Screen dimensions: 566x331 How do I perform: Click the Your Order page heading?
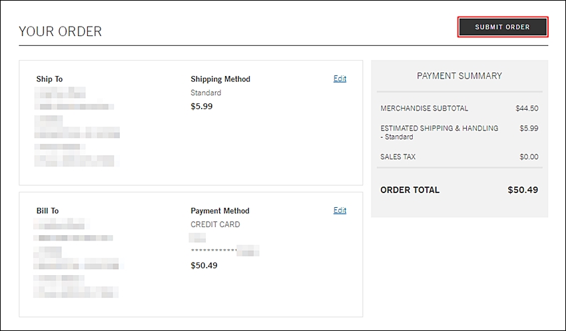61,31
